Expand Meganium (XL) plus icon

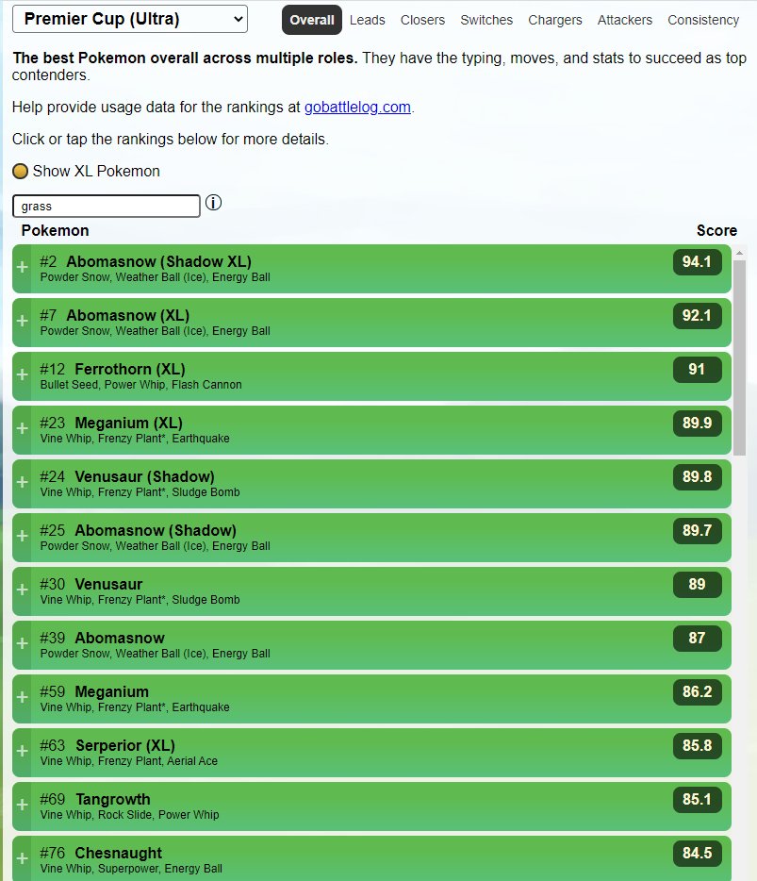click(22, 428)
